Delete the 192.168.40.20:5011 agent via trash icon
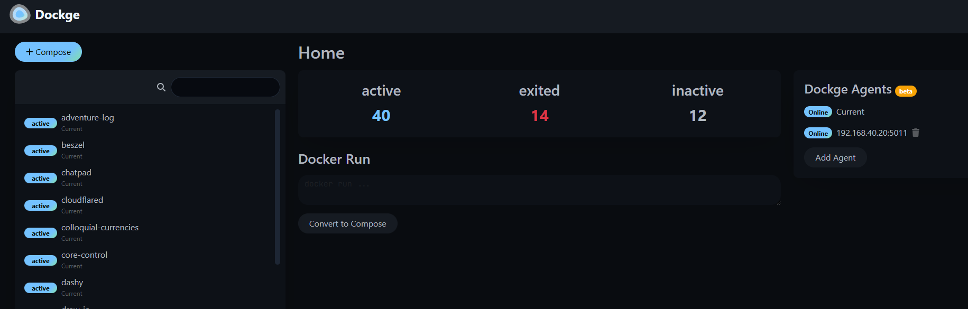The width and height of the screenshot is (968, 309). coord(916,133)
